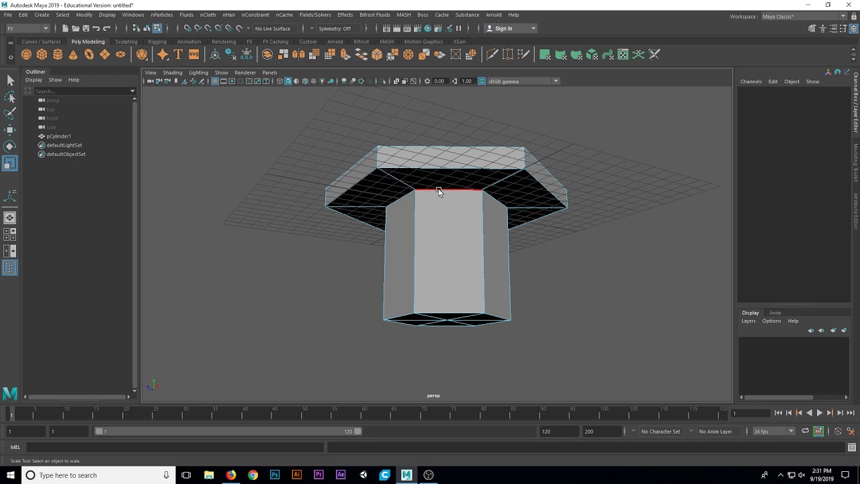Toggle auto keyframe icon
860x484 pixels.
click(838, 431)
